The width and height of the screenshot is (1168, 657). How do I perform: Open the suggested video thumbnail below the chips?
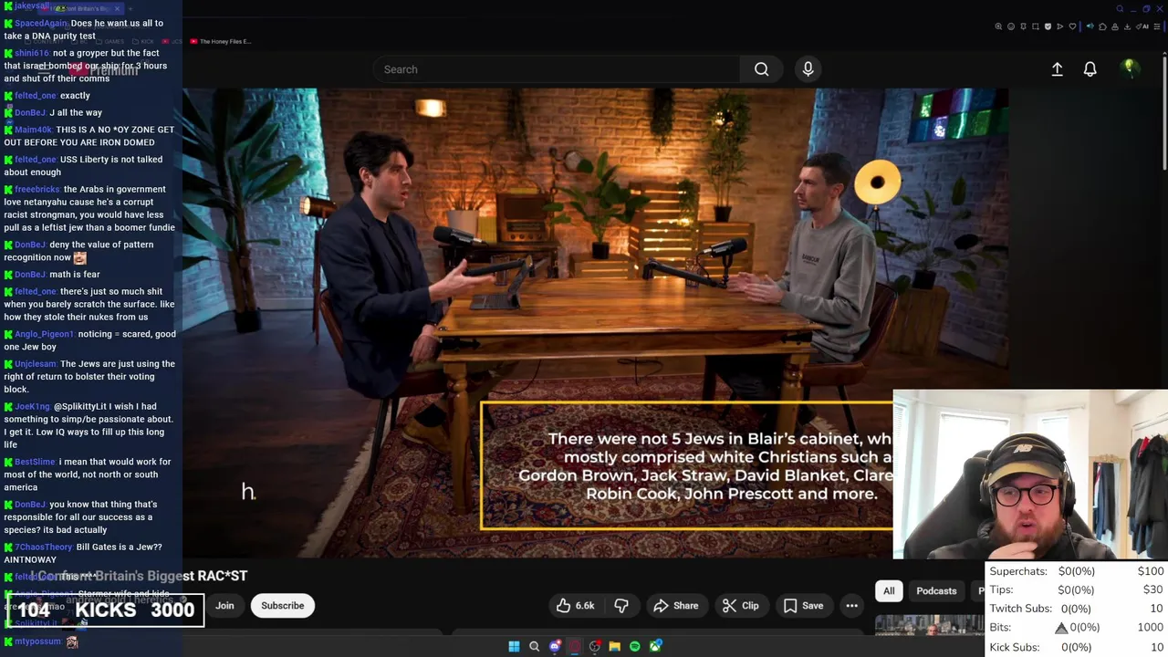[929, 624]
